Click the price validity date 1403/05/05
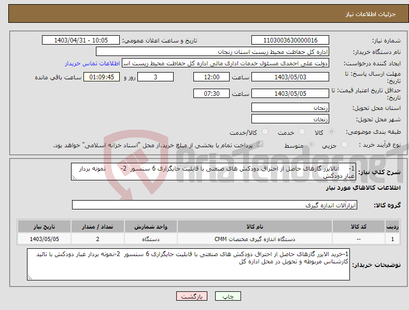 pos(290,93)
